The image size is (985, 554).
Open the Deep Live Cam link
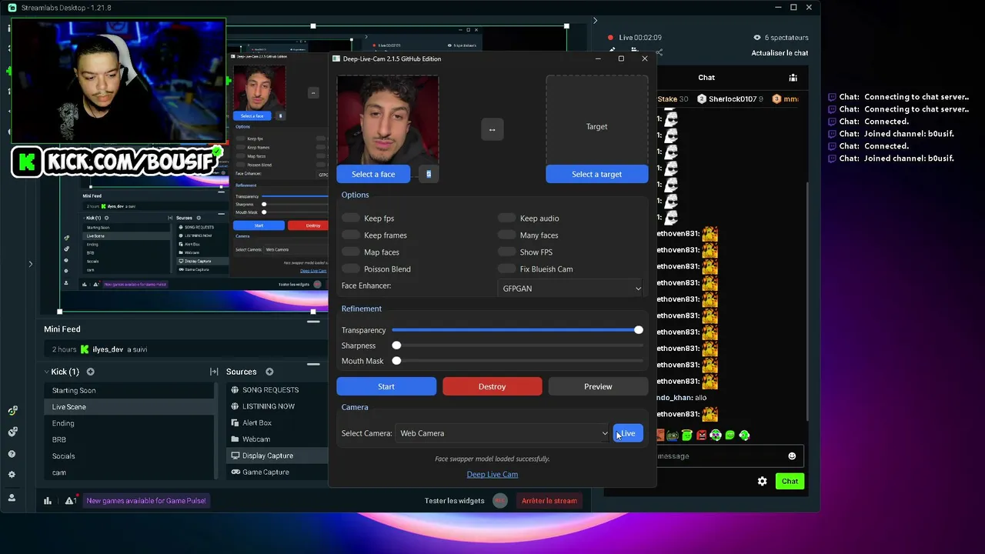(x=492, y=474)
